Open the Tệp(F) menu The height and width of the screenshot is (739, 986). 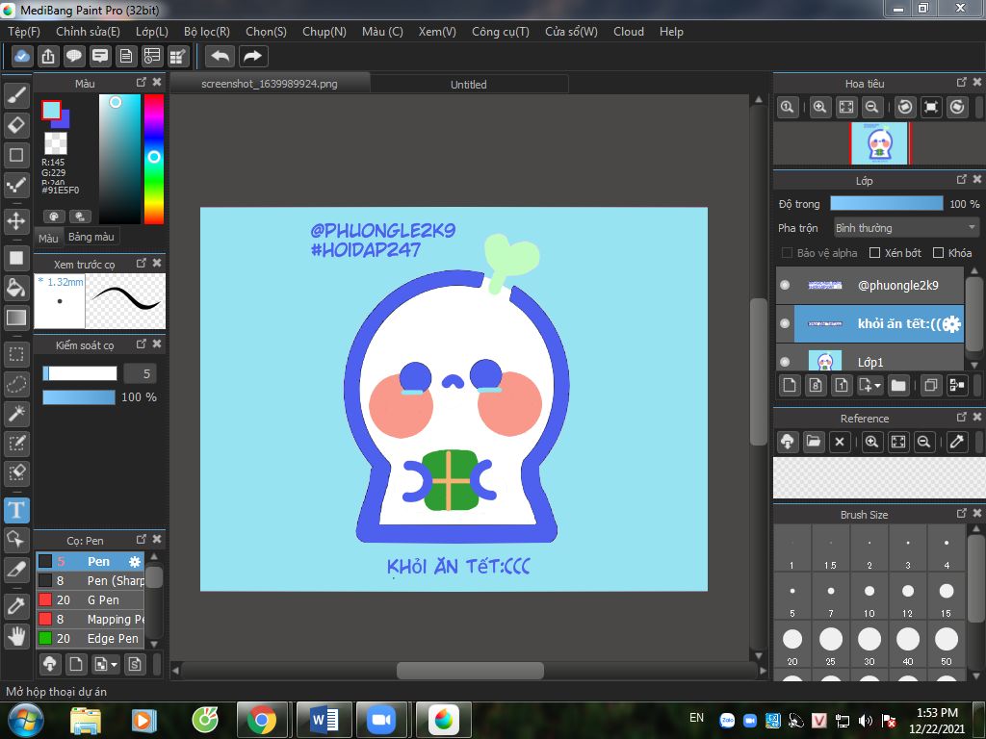point(24,32)
